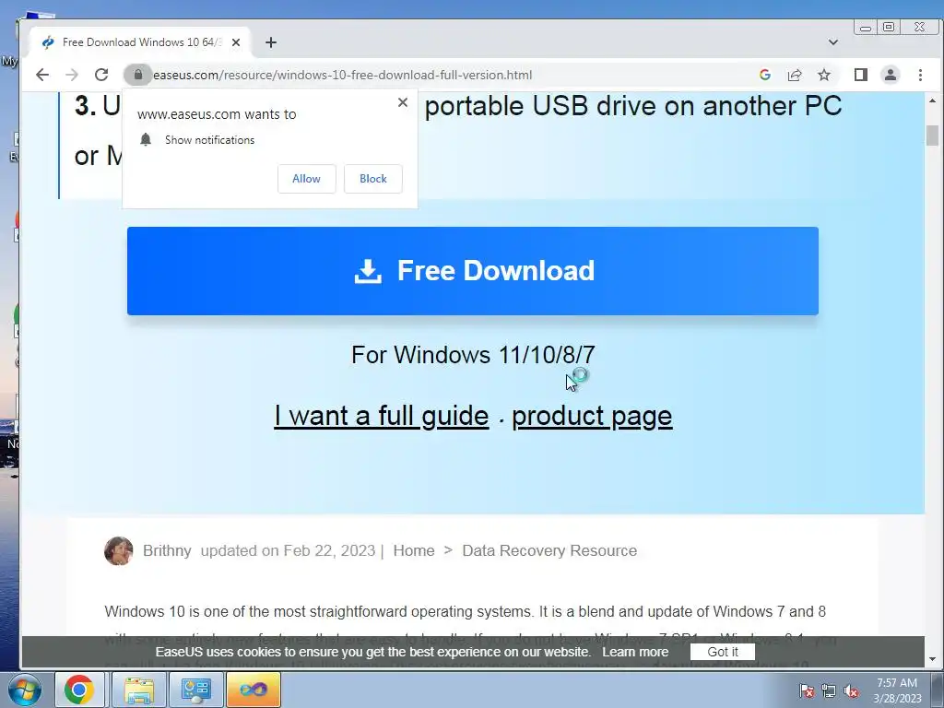The width and height of the screenshot is (944, 708).
Task: Open the 'I want a full guide' link
Action: 381,416
